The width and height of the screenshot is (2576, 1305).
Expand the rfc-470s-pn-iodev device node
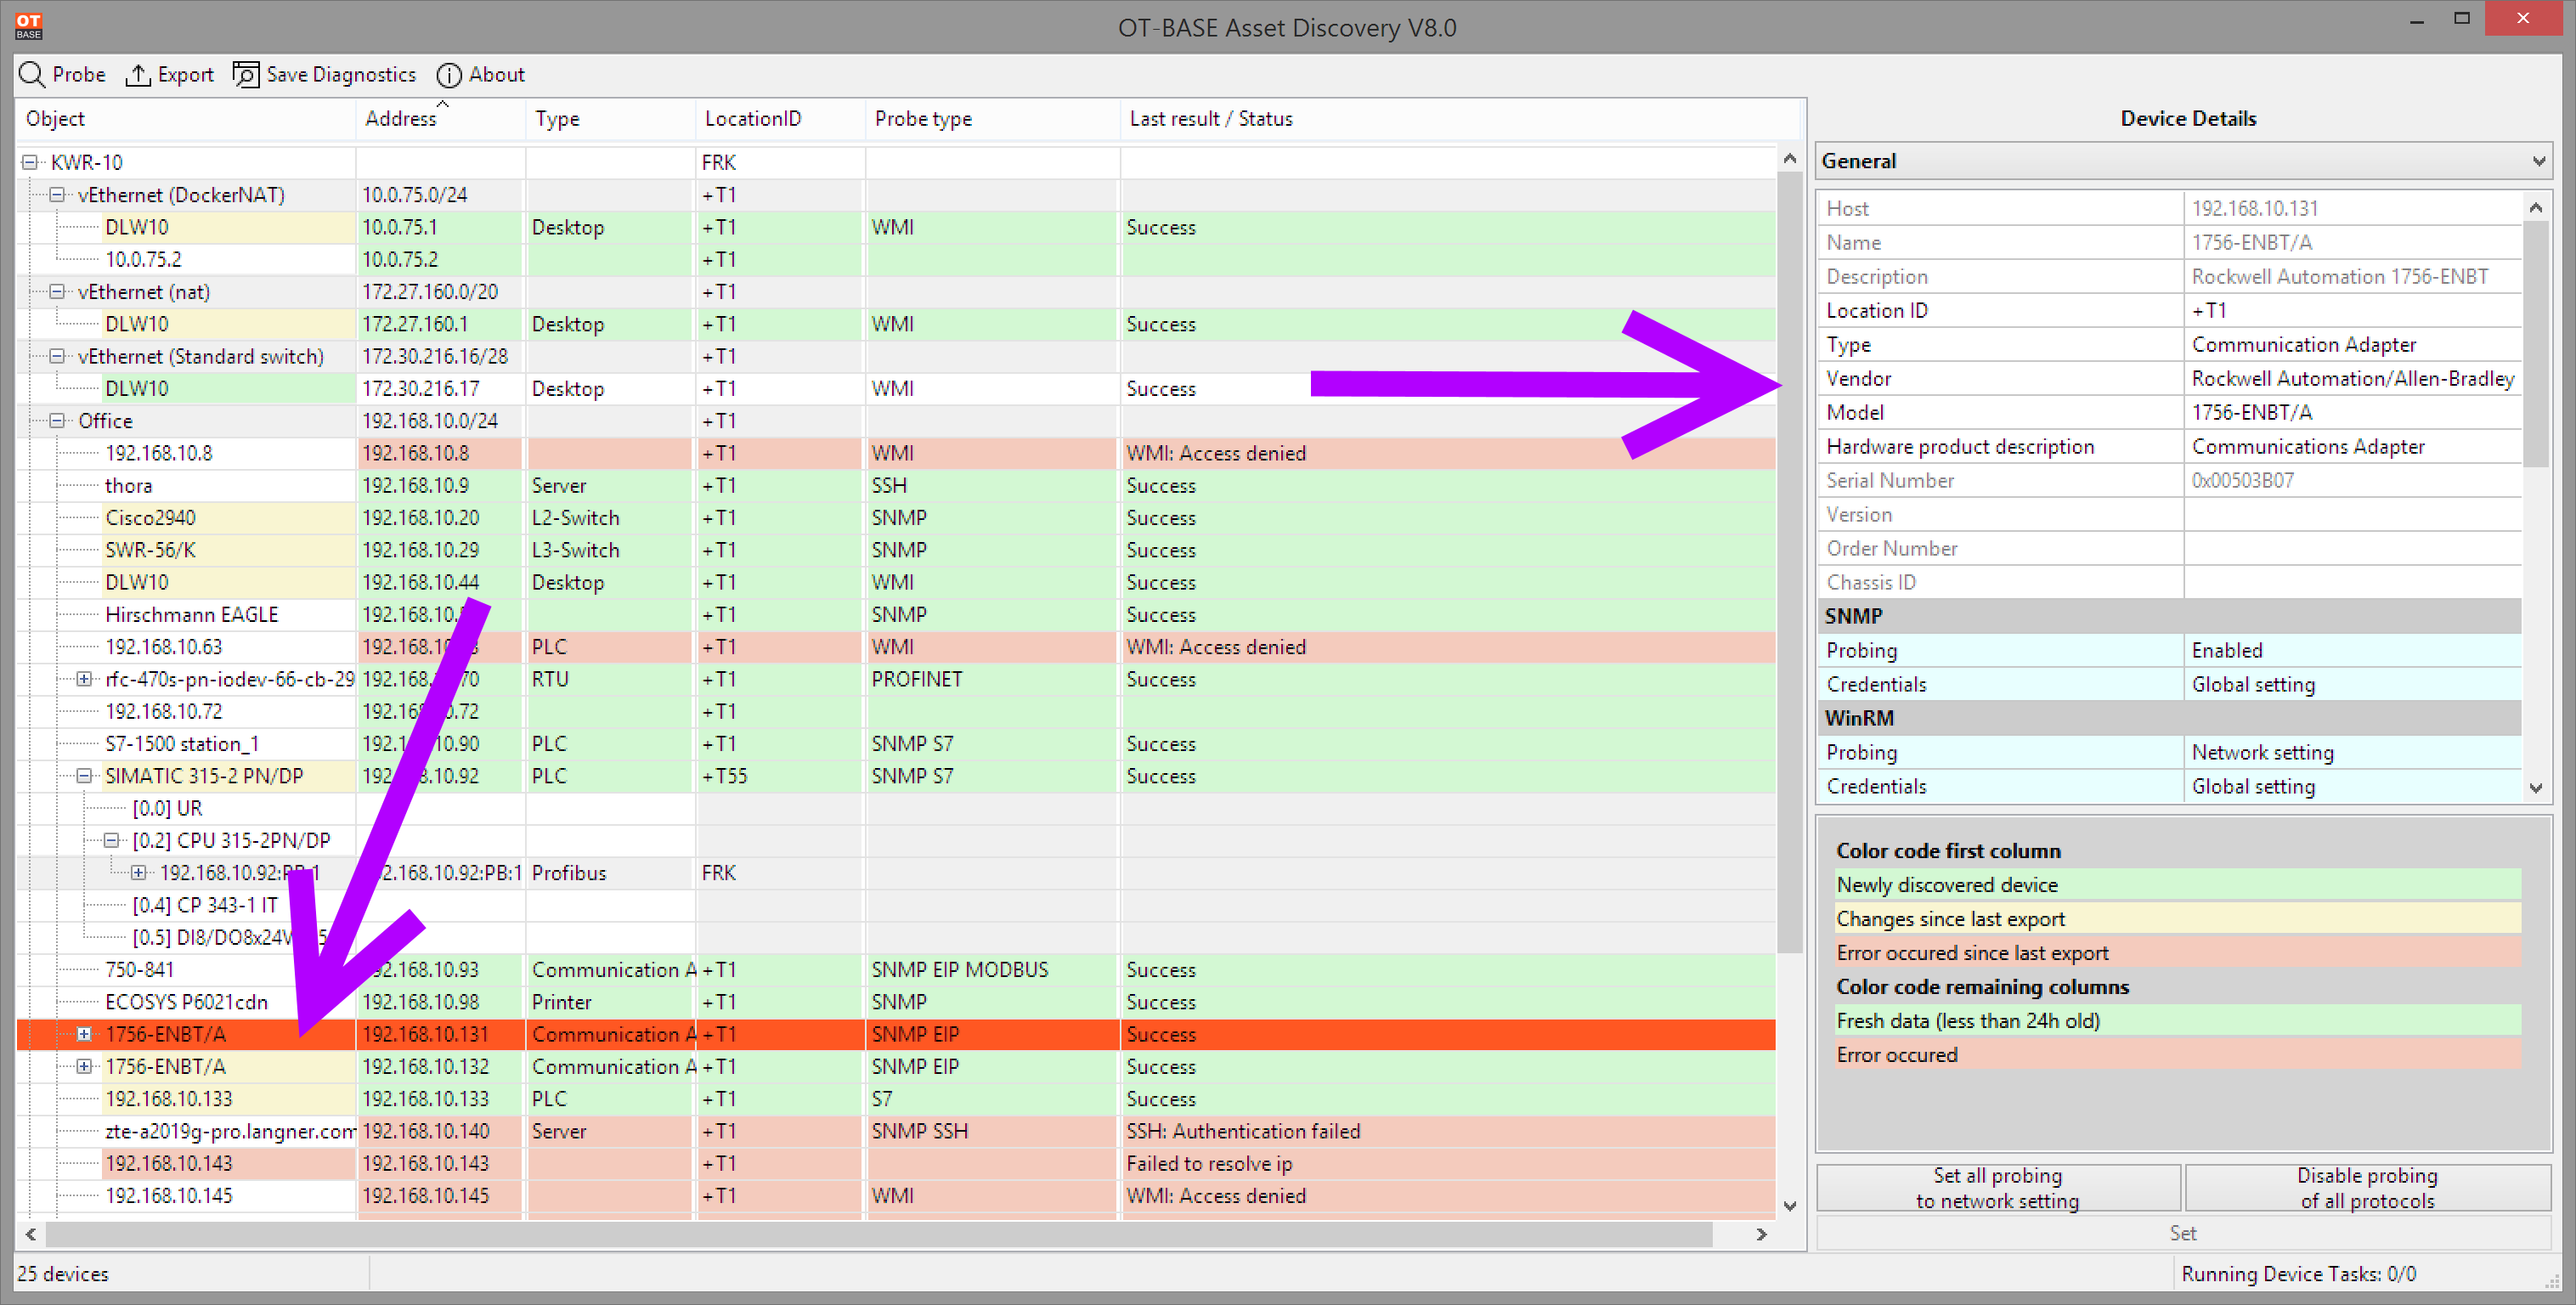(85, 679)
